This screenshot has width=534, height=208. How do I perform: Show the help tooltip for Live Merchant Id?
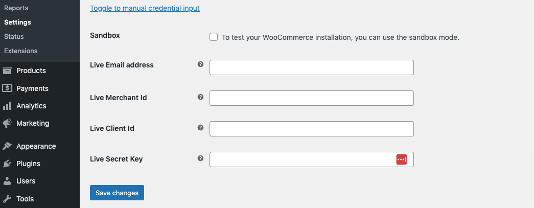pos(201,97)
